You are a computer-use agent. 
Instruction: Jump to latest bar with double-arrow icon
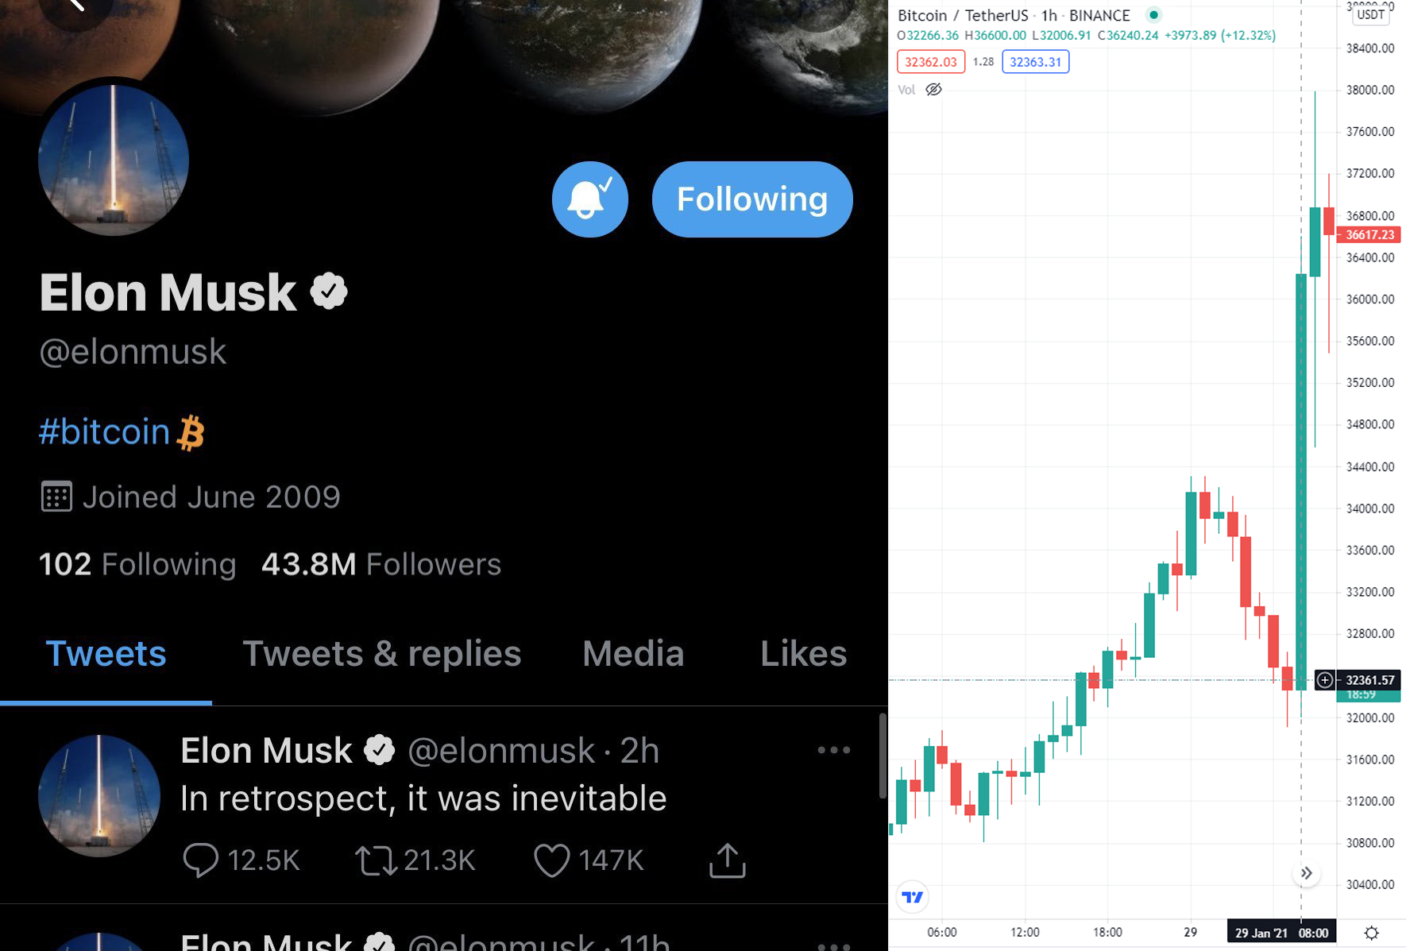pyautogui.click(x=1306, y=873)
